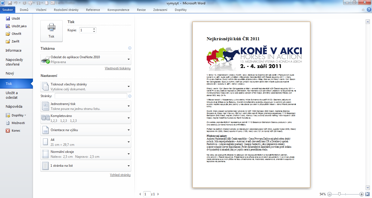The image size is (372, 198).
Task: Customize Quick Access Toolbar arrow
Action: 59,3
